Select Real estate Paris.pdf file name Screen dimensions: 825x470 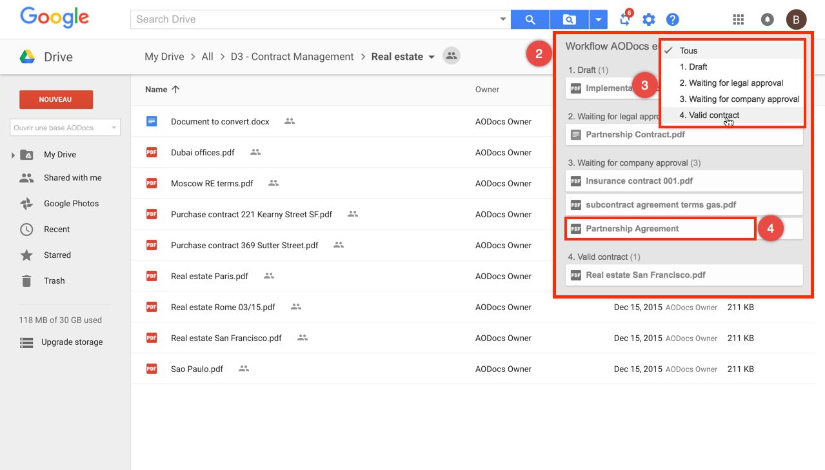click(x=210, y=276)
